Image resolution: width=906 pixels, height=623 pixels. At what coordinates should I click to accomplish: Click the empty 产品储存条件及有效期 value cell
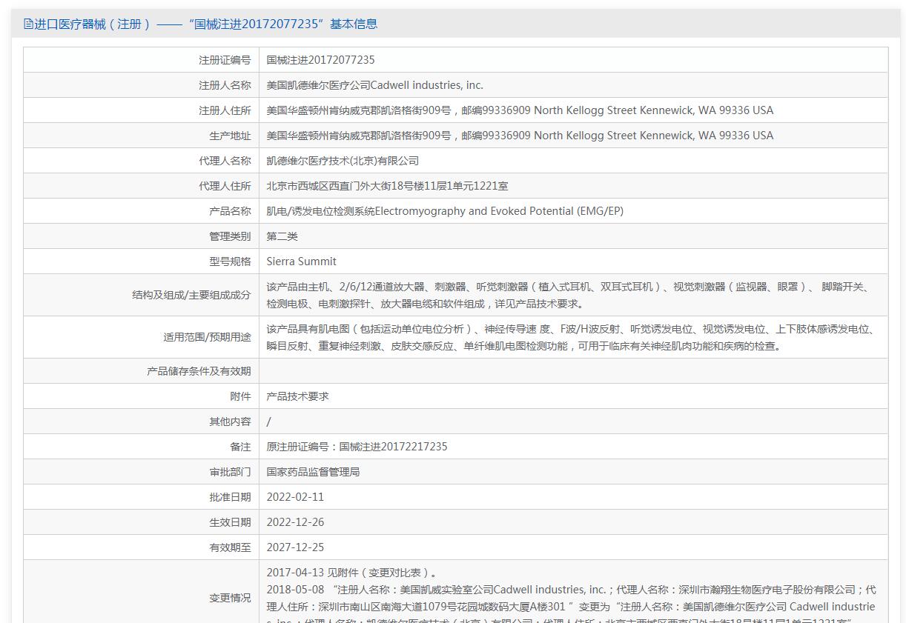(x=572, y=371)
